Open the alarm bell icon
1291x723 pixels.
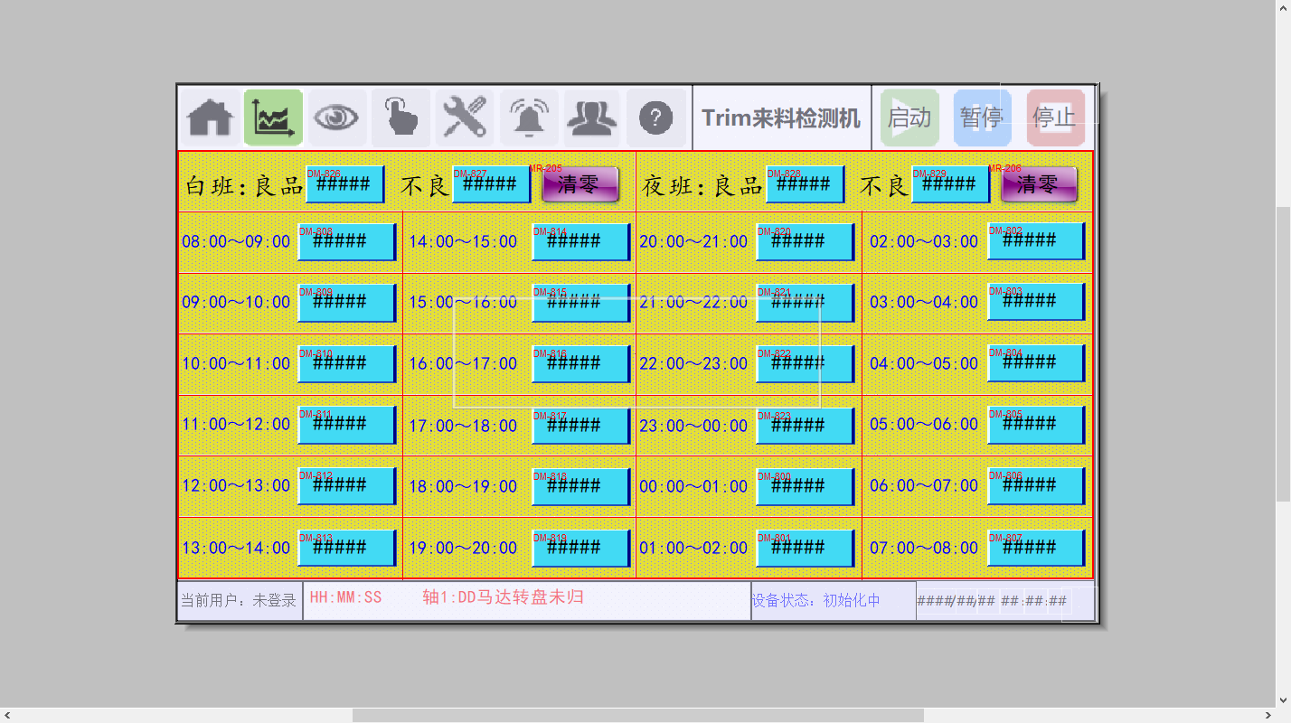(x=529, y=117)
